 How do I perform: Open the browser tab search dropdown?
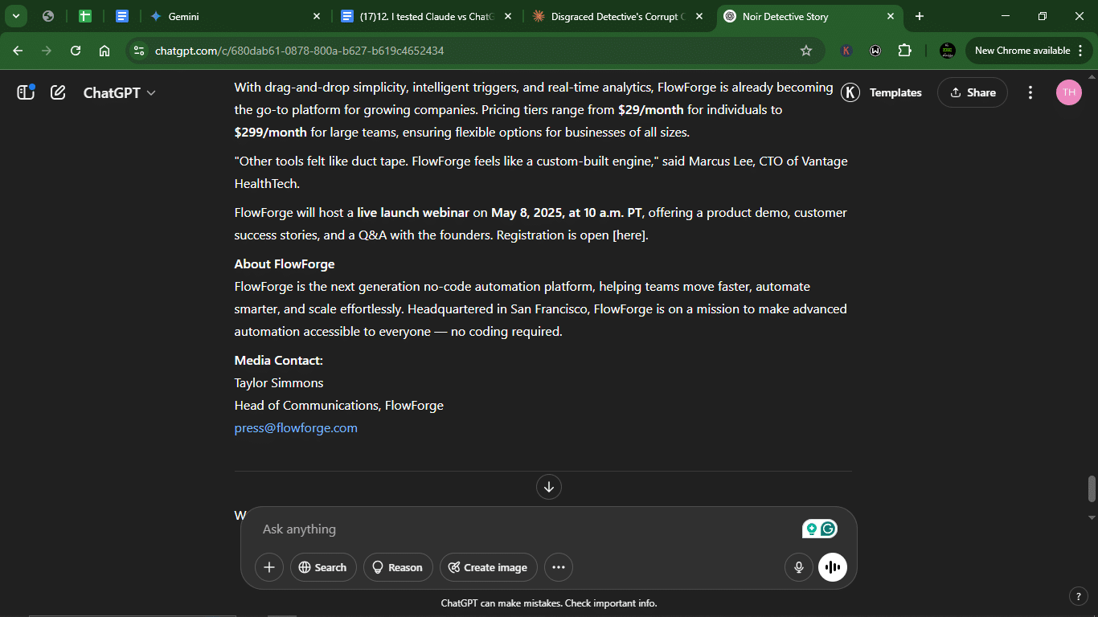pyautogui.click(x=15, y=16)
